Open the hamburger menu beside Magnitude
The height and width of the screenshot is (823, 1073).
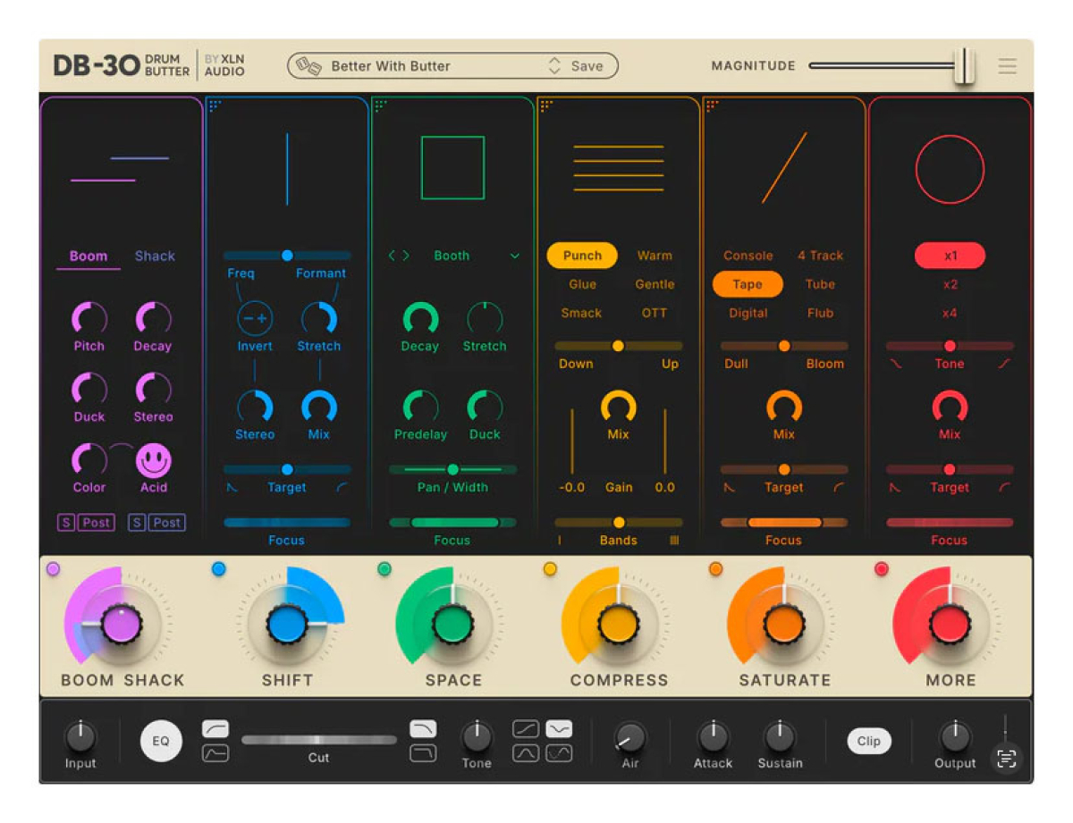tap(1008, 66)
